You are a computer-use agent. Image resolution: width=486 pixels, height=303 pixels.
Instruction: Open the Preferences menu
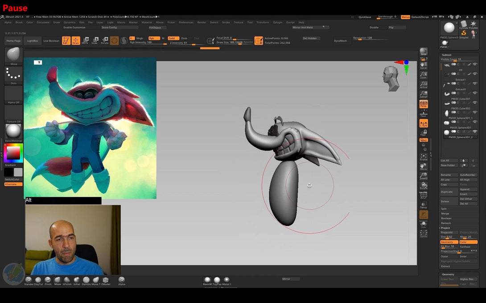click(186, 22)
